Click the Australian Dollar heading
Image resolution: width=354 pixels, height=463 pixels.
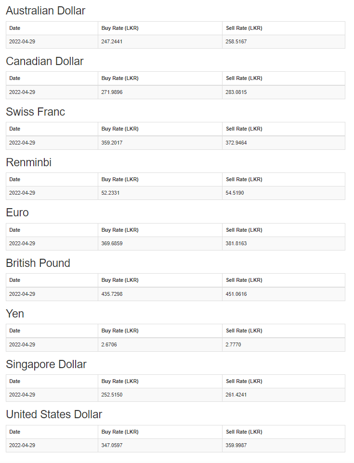[45, 11]
